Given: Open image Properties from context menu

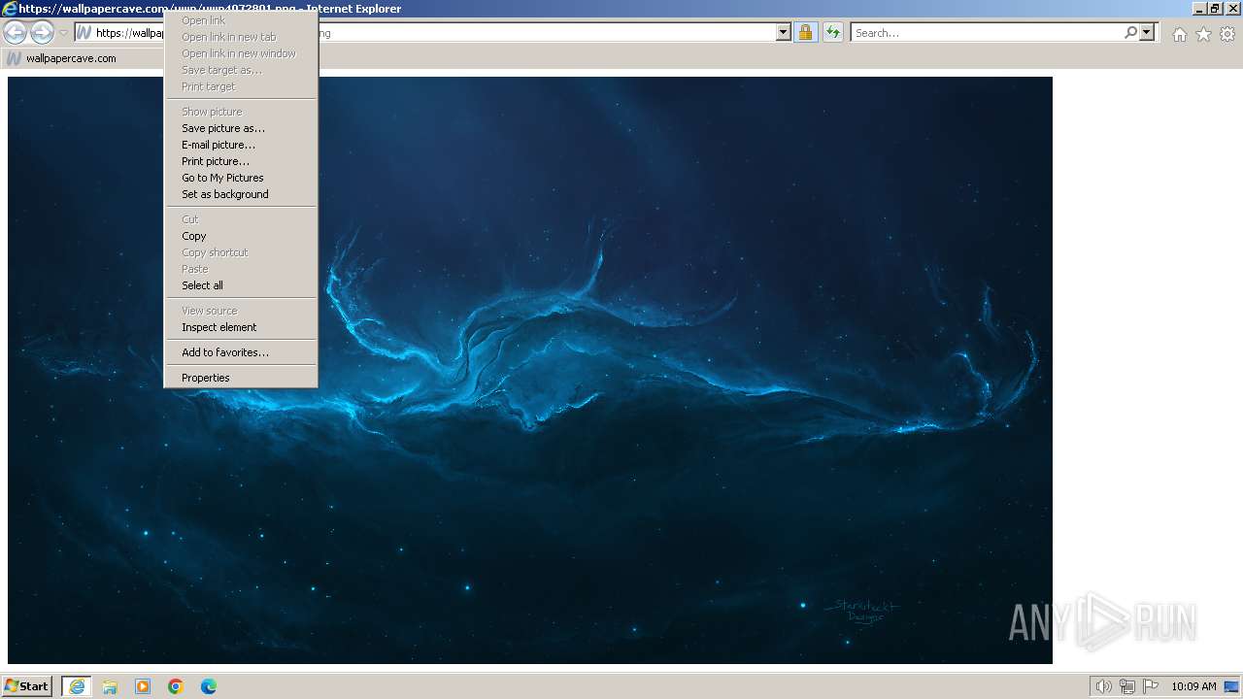Looking at the screenshot, I should coord(240,378).
